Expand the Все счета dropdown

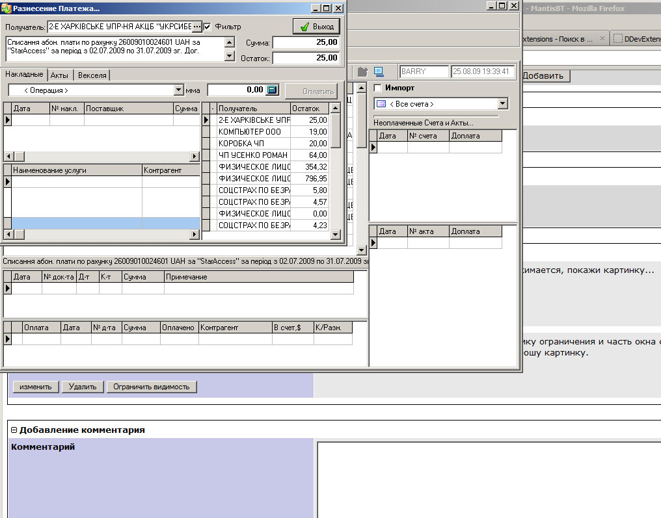(502, 104)
